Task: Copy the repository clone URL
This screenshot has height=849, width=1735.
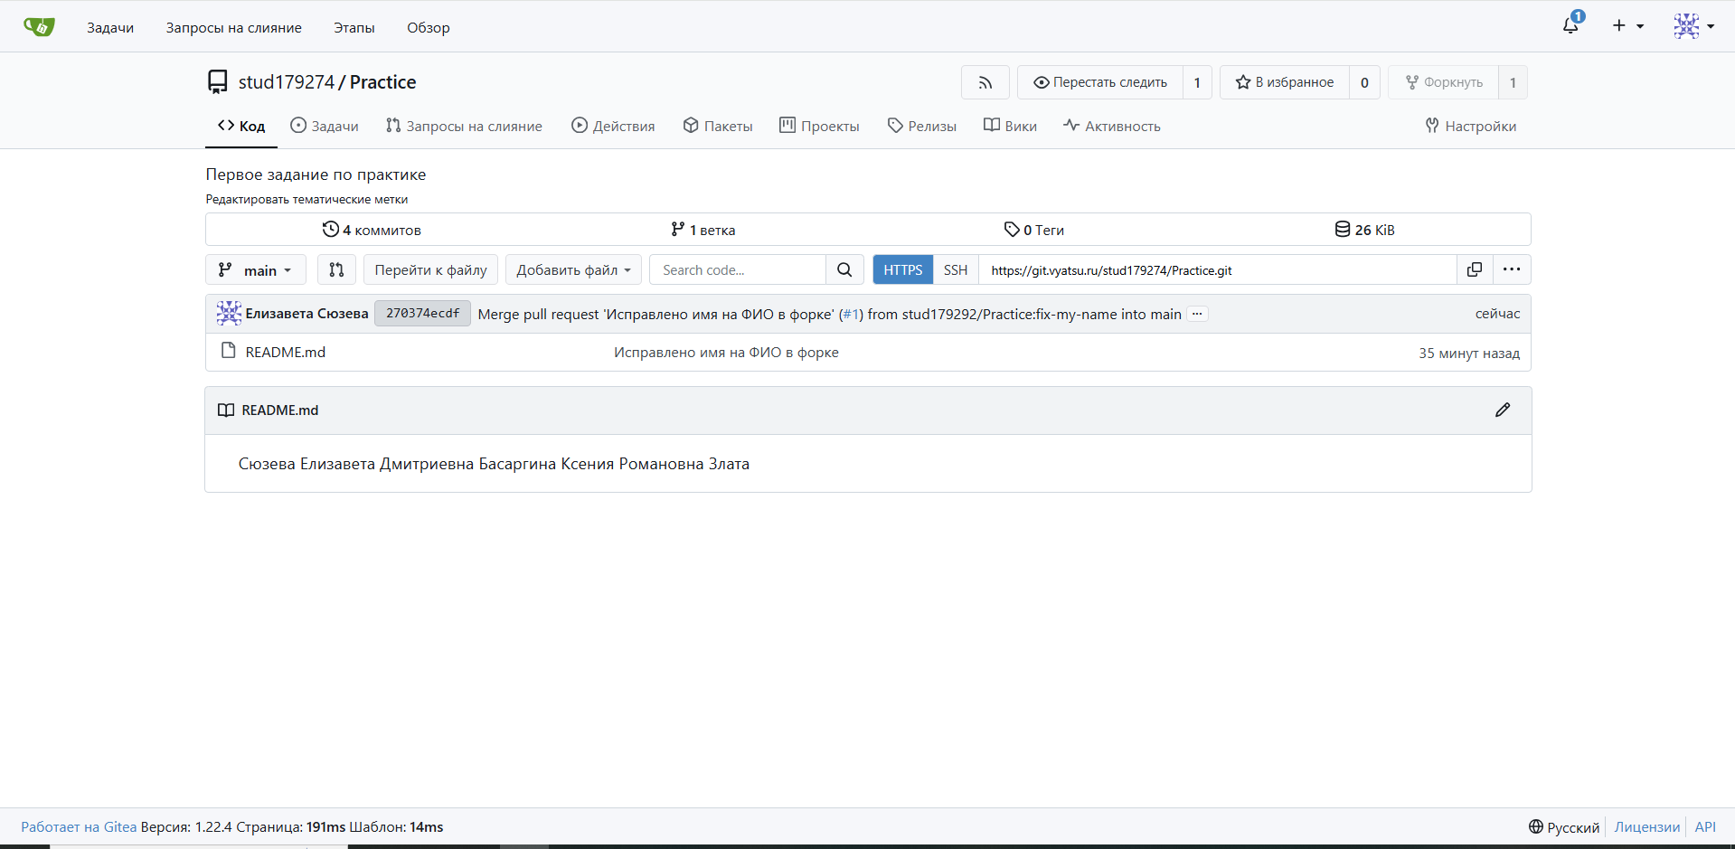Action: pos(1475,269)
